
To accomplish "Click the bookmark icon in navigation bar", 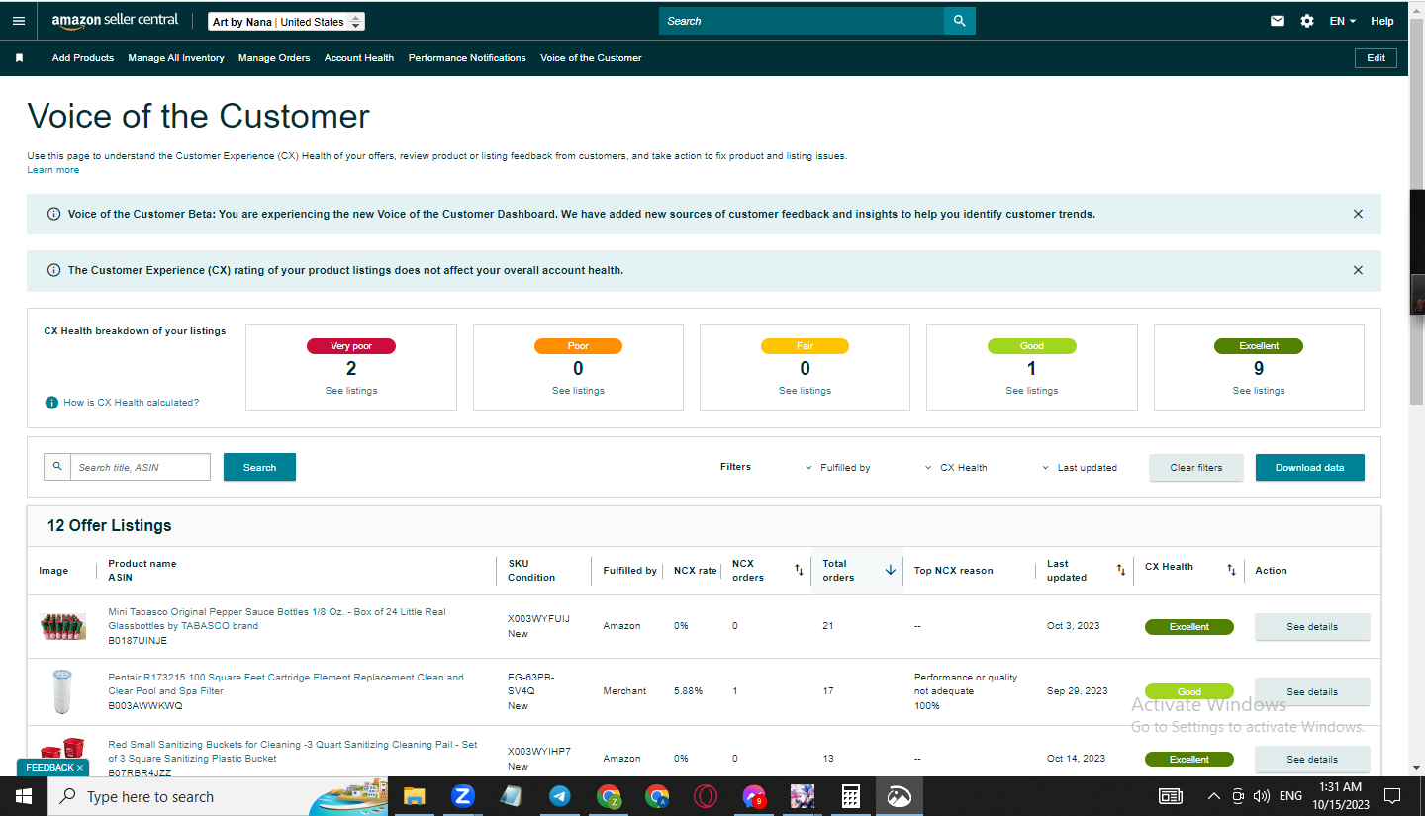I will pos(19,58).
